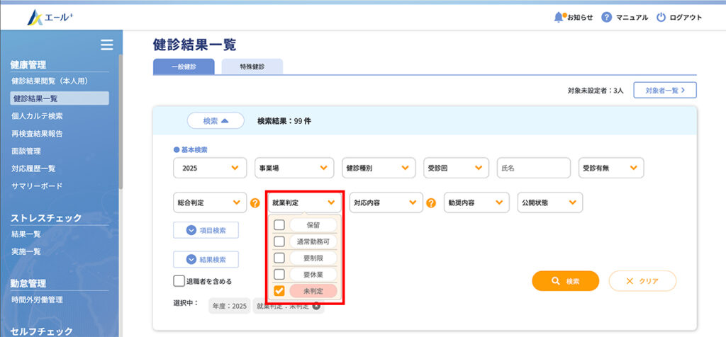Click the エール+ logo
This screenshot has width=726, height=337.
pyautogui.click(x=50, y=17)
